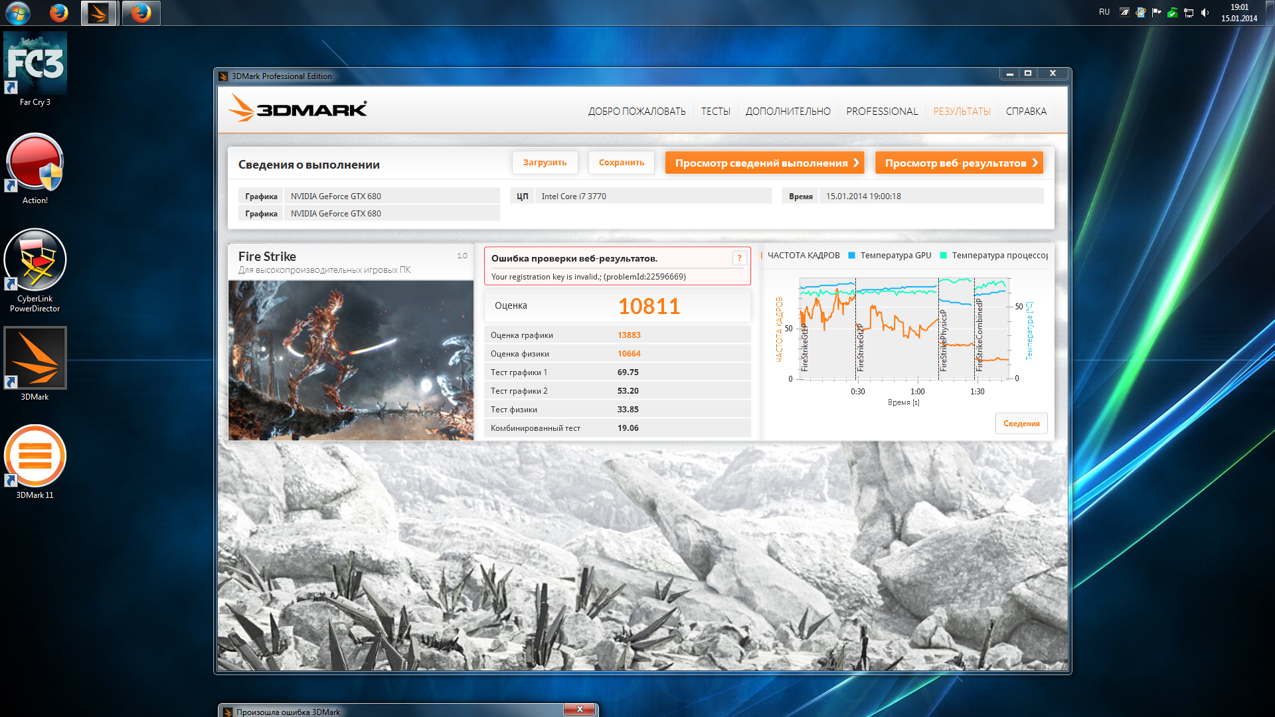Toggle the CPU temperature legend marker
Viewport: 1275px width, 717px height.
tap(943, 256)
